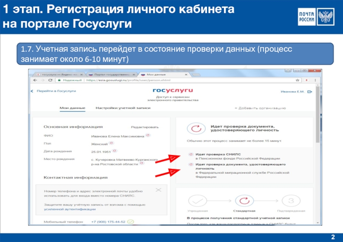Click Добавить организацию link
Image resolution: width=343 pixels, height=242 pixels.
coord(260,108)
